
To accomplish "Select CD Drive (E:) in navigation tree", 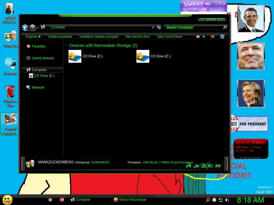I will (42, 76).
